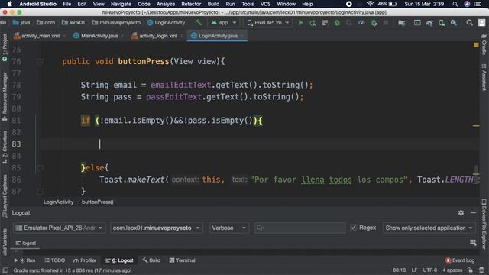Viewport: 489px width, 275px height.
Task: Open the 4: Run tool window
Action: tap(24, 260)
